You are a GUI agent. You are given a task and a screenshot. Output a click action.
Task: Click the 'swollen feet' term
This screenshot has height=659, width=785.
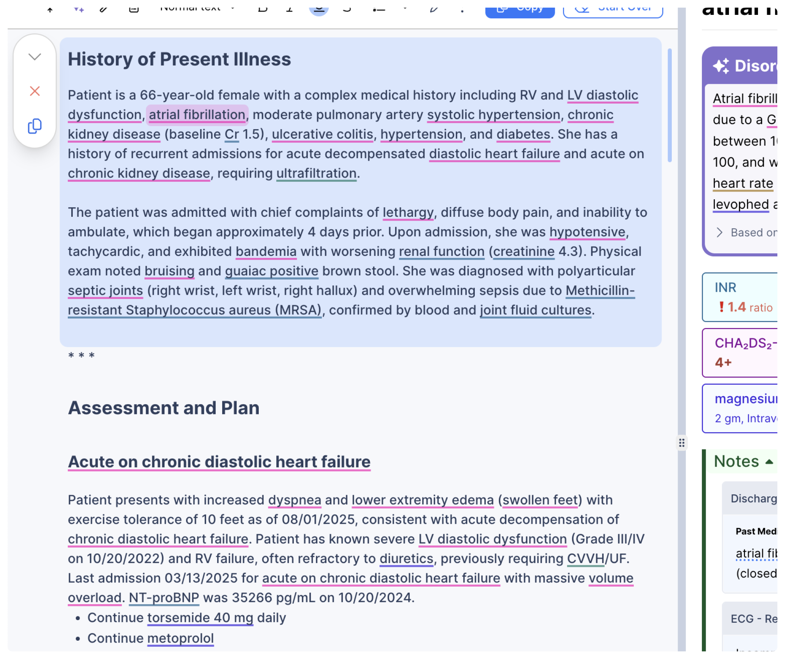(540, 500)
